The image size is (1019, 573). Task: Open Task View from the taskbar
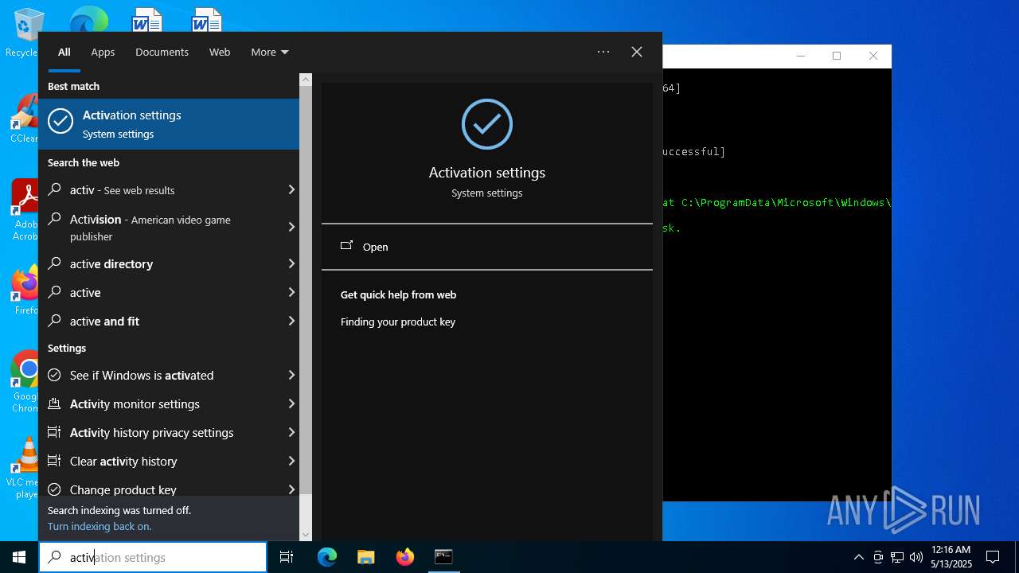click(287, 557)
